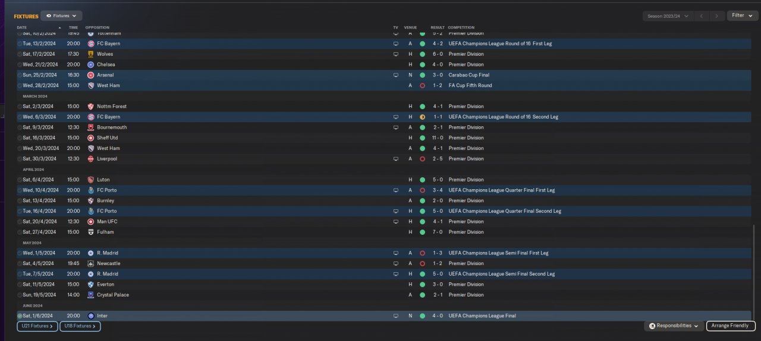Click the green win indicator for Sheff Utd 11 - 0
761x341 pixels.
[x=422, y=138]
